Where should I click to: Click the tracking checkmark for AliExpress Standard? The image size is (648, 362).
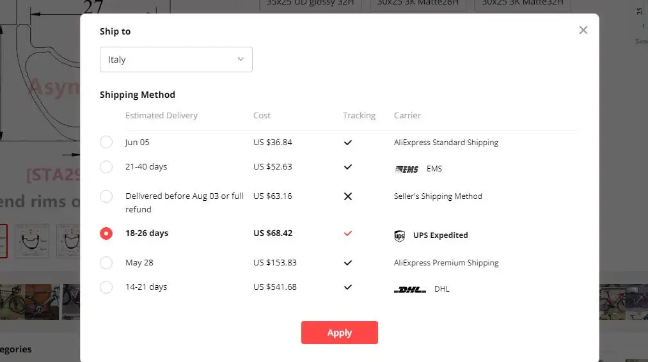click(348, 143)
